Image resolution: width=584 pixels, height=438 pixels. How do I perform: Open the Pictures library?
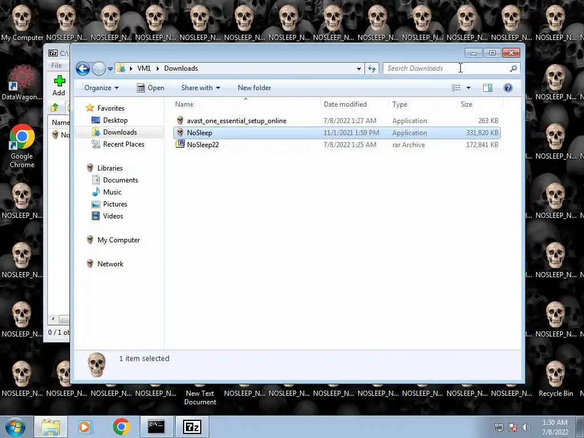115,204
